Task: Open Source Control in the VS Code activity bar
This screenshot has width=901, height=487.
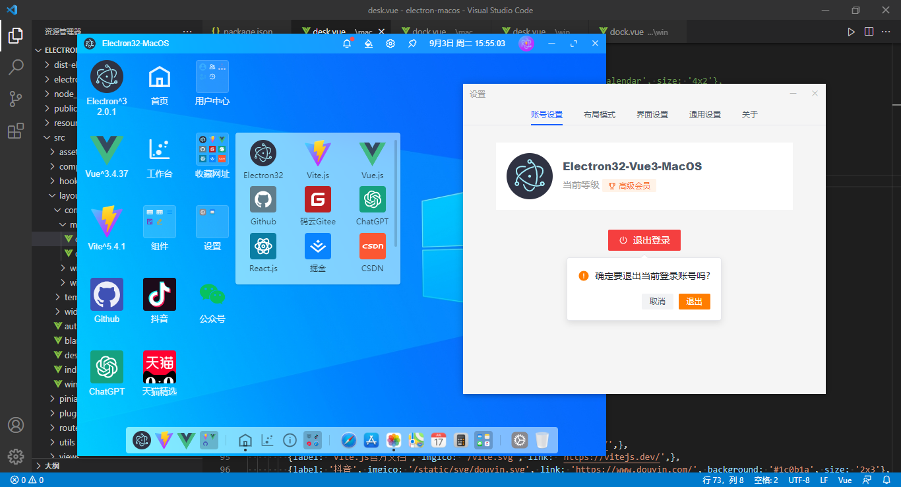Action: point(16,98)
